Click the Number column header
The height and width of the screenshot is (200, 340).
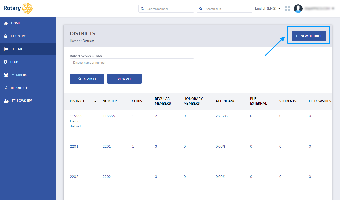pyautogui.click(x=110, y=101)
